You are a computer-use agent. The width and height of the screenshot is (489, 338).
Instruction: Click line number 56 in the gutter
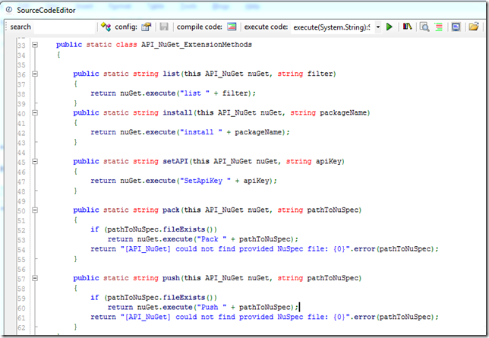coord(21,270)
